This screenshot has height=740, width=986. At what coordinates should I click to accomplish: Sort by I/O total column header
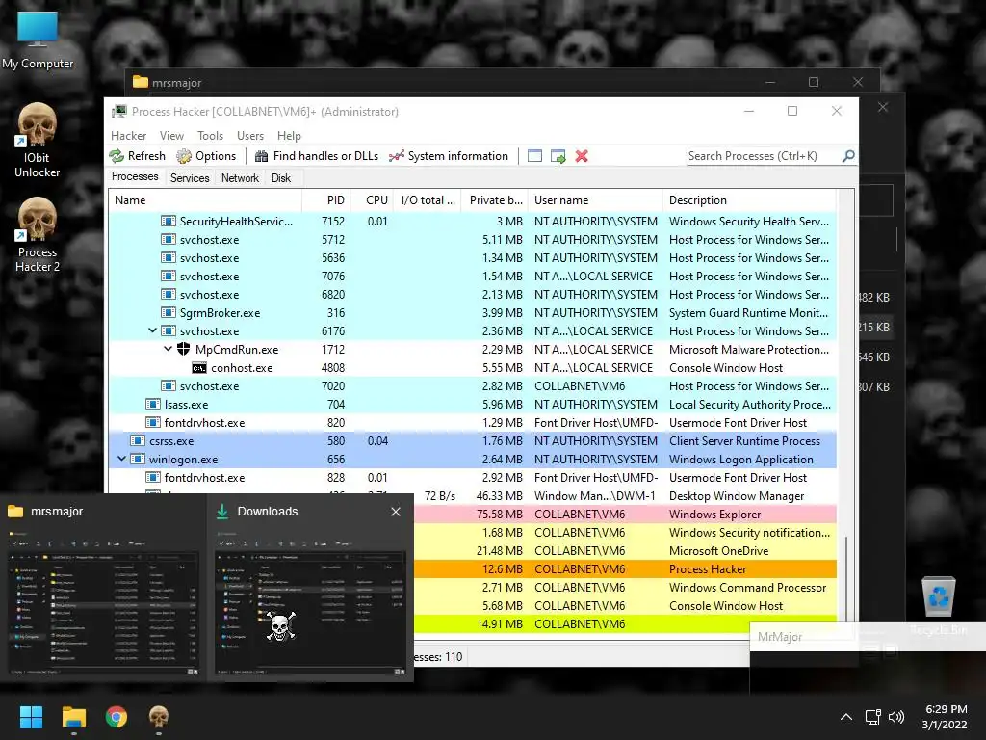pos(427,200)
